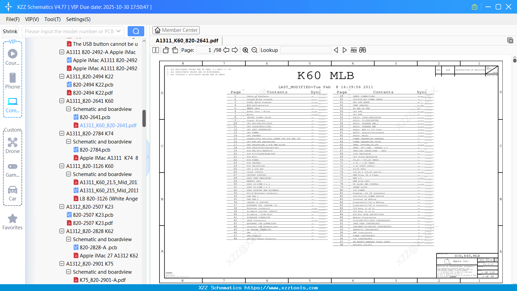The image size is (517, 291).
Task: Collapse the A1311_820-3126 K60 node
Action: pos(62,166)
